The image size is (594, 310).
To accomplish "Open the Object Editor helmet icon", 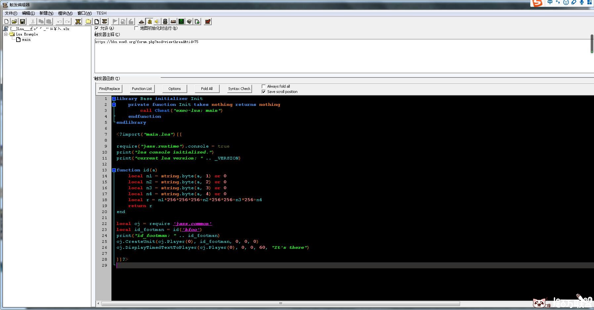I will (x=165, y=22).
